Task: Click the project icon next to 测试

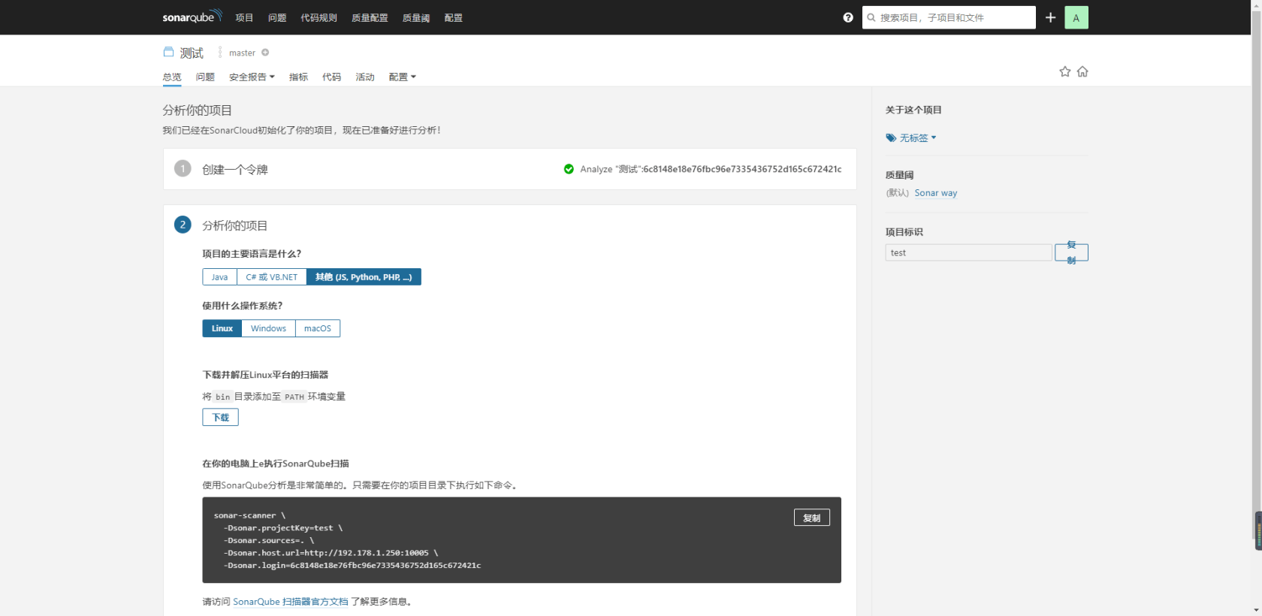Action: (168, 52)
